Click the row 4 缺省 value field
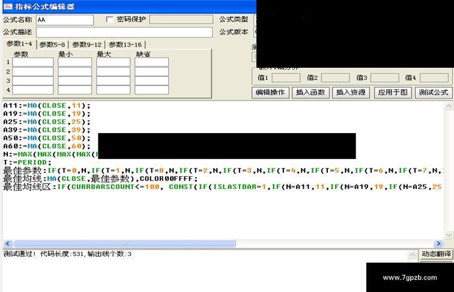 pos(151,90)
